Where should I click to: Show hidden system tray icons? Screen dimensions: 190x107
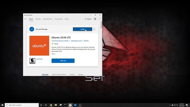pos(170,105)
